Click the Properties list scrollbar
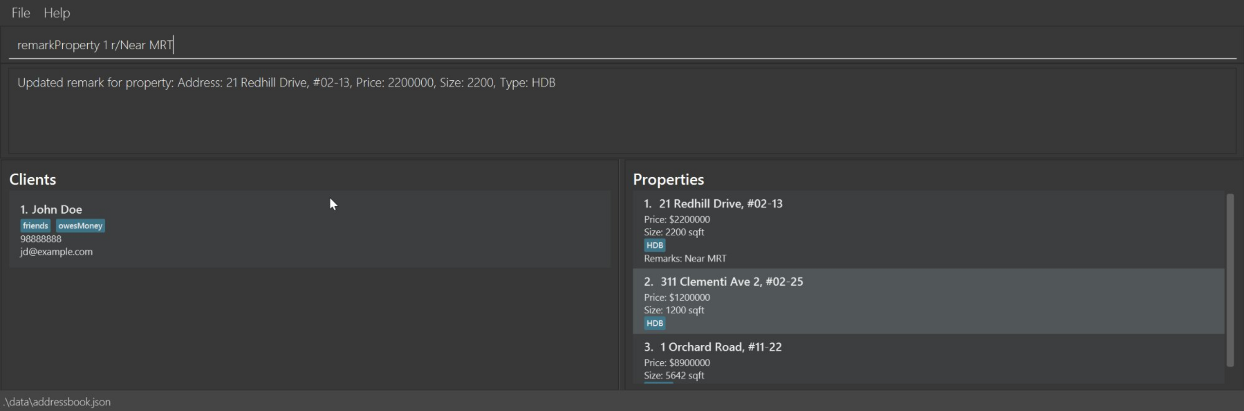This screenshot has width=1244, height=411. tap(1230, 280)
